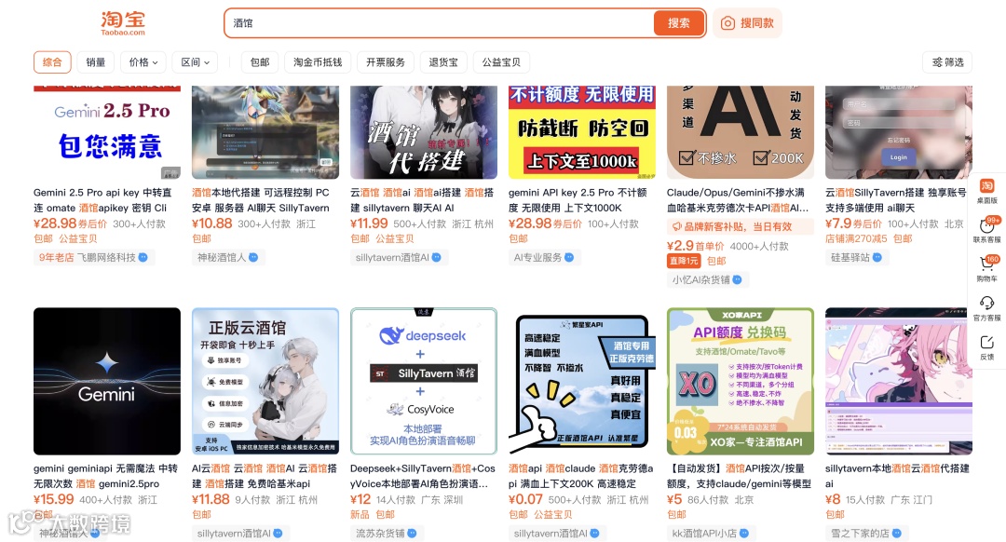Open 联系客服 in the sidebar
The image size is (1006, 542).
[986, 230]
